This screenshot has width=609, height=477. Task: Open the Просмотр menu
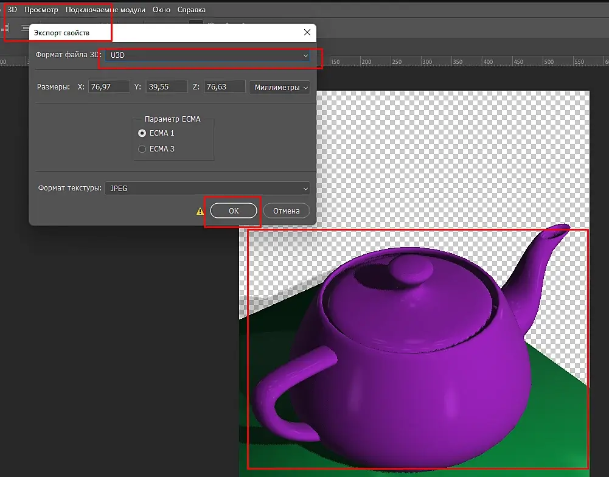(41, 10)
